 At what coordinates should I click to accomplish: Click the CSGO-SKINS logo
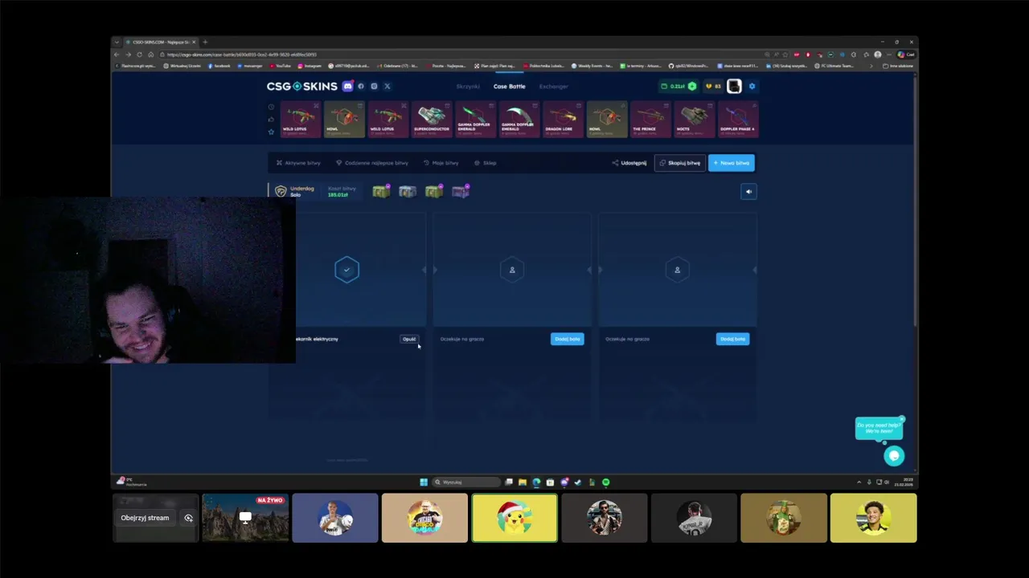[x=302, y=86]
